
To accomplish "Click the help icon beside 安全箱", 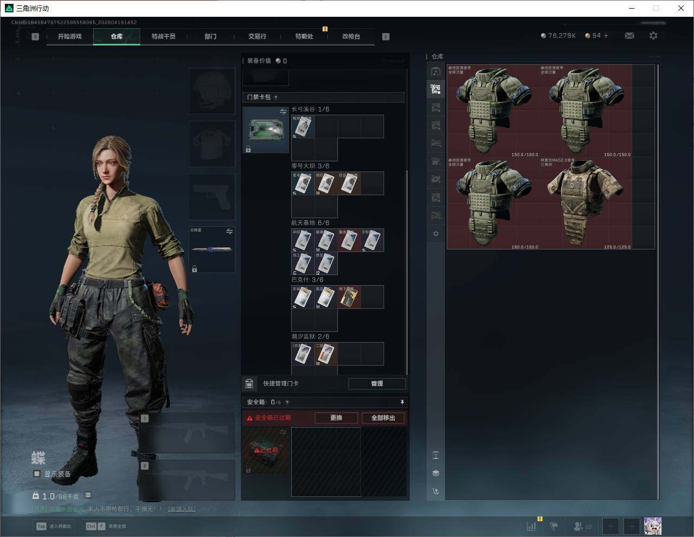I will (287, 402).
